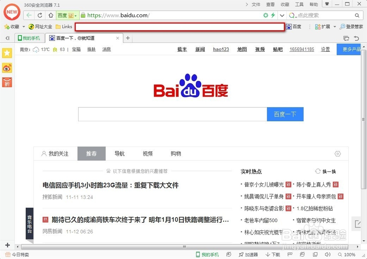Close the 百度一下 tab
The width and height of the screenshot is (367, 259).
click(118, 38)
